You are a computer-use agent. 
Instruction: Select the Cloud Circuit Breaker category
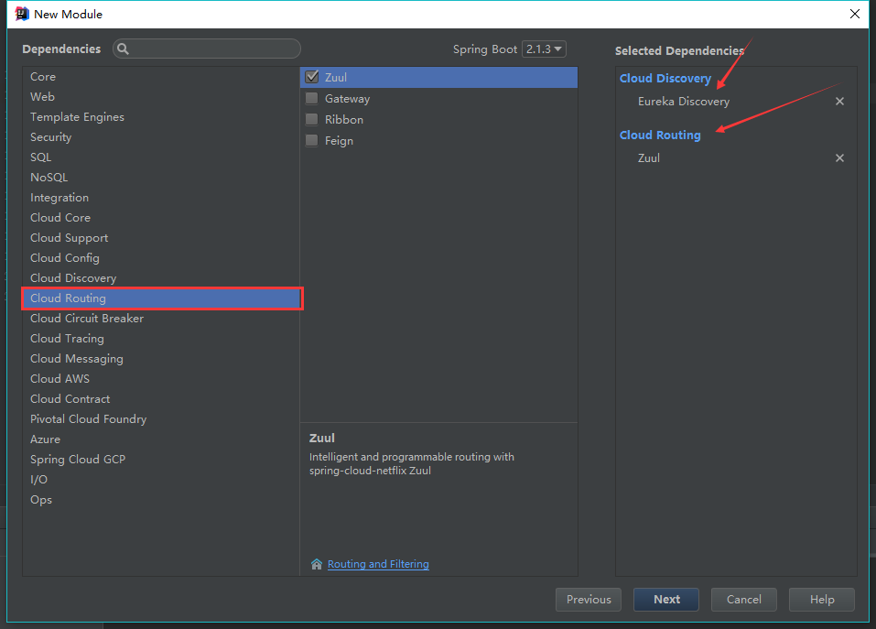tap(161, 319)
